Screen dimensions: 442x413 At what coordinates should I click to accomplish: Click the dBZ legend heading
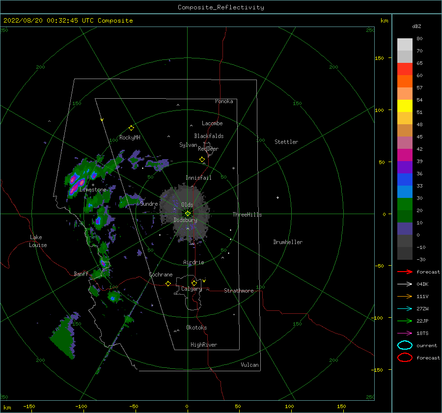[416, 27]
